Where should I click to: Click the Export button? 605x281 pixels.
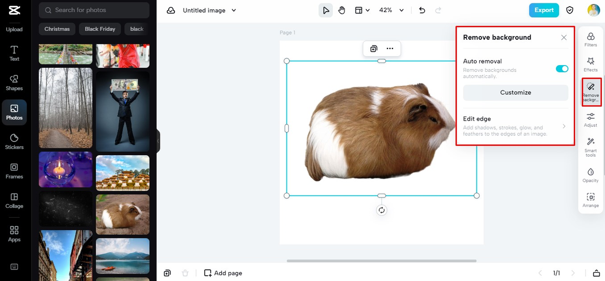click(x=544, y=10)
